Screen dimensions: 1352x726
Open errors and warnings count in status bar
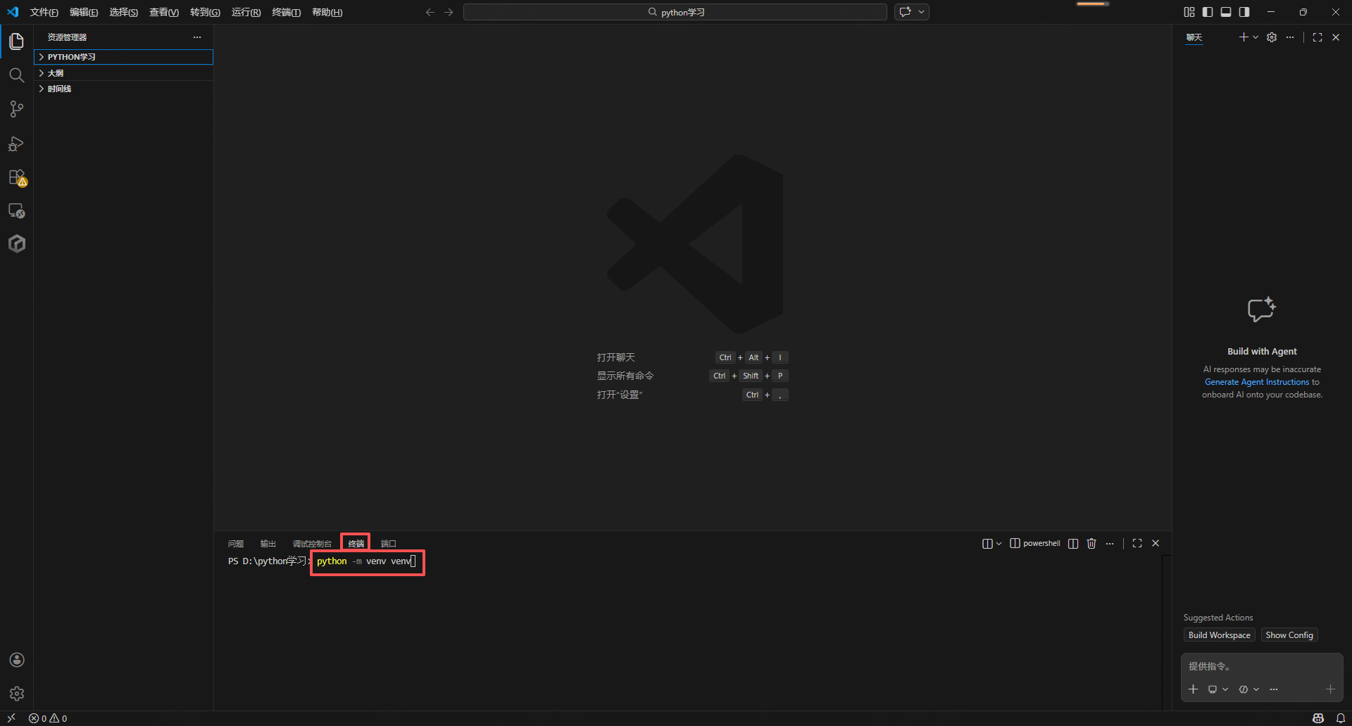(x=48, y=718)
